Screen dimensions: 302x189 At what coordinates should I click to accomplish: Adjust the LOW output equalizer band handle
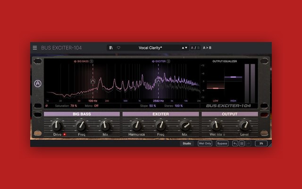(216, 88)
